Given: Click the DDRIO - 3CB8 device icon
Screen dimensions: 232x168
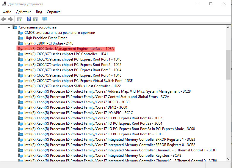Looking at the screenshot, I should click(21, 102).
